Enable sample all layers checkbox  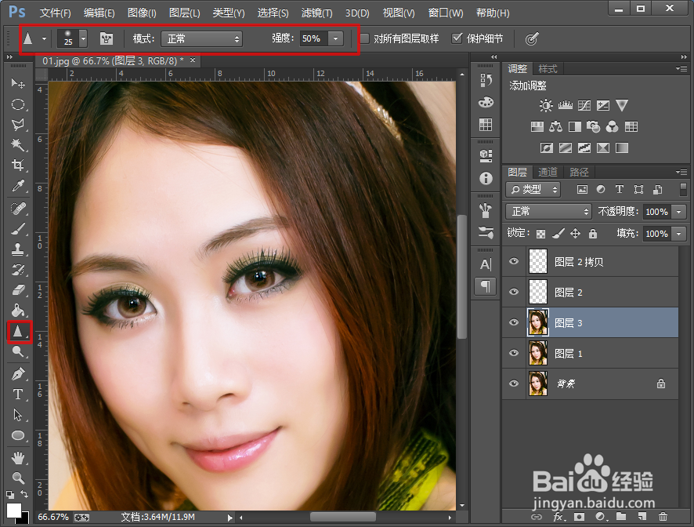(364, 38)
